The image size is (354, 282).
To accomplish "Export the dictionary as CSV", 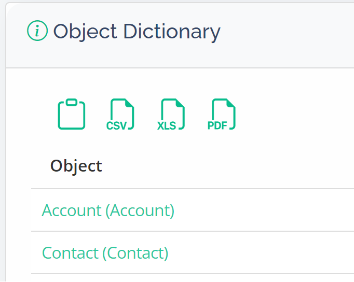I will (120, 114).
